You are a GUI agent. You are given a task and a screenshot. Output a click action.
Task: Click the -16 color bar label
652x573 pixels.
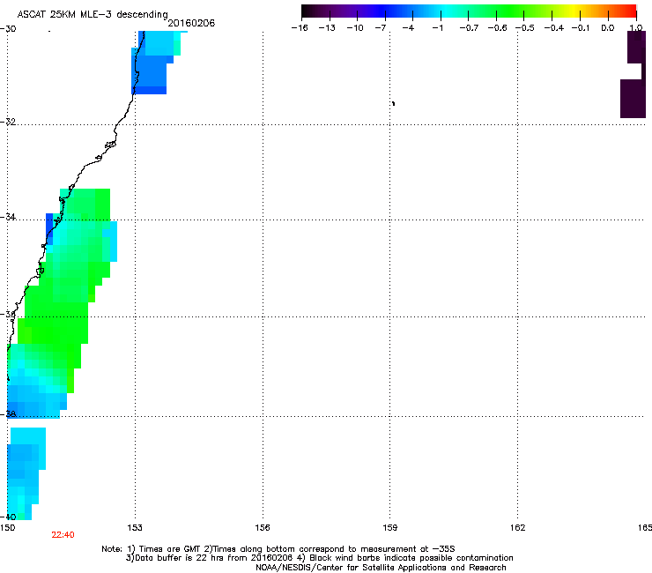pos(300,28)
